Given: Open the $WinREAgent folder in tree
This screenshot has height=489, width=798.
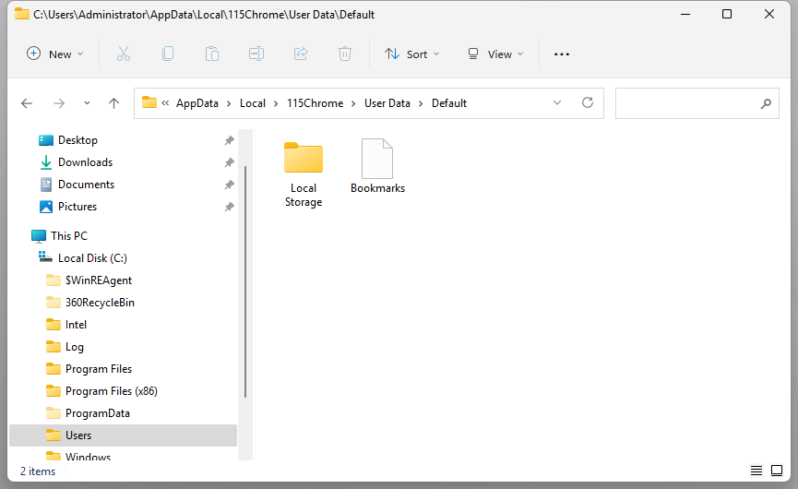Looking at the screenshot, I should coord(98,280).
